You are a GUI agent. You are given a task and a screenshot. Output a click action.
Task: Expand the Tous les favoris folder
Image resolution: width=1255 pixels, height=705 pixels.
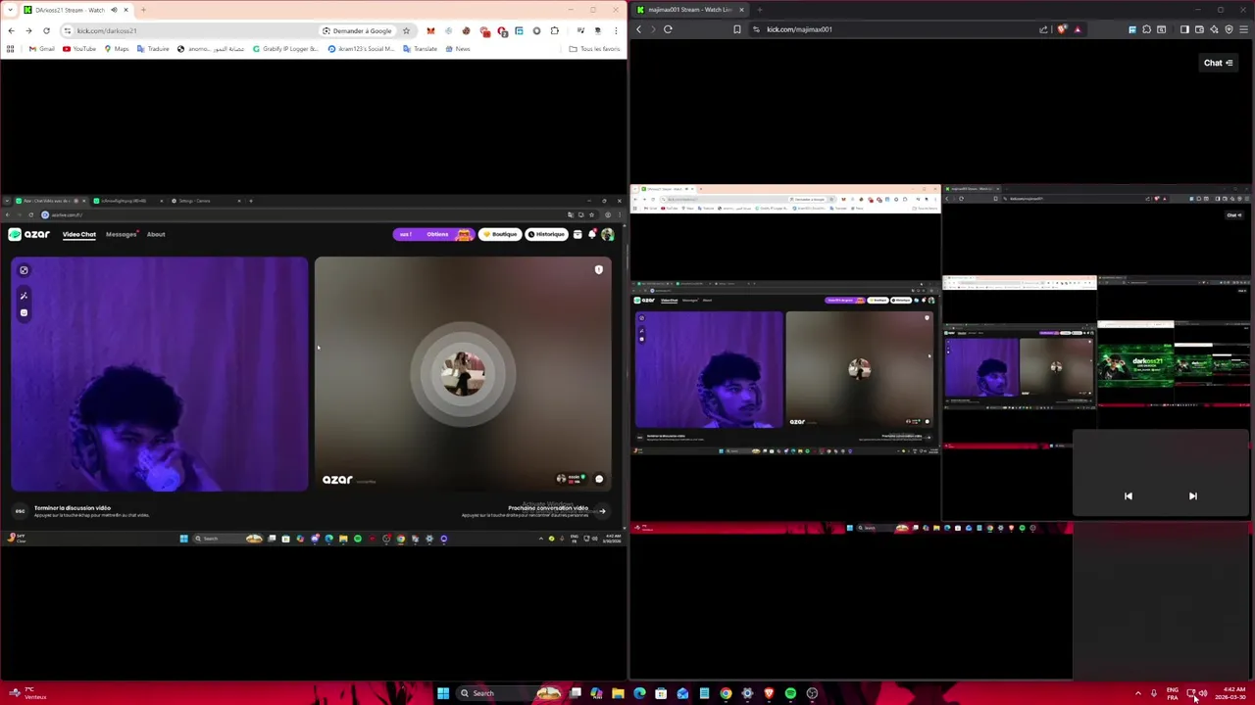594,49
